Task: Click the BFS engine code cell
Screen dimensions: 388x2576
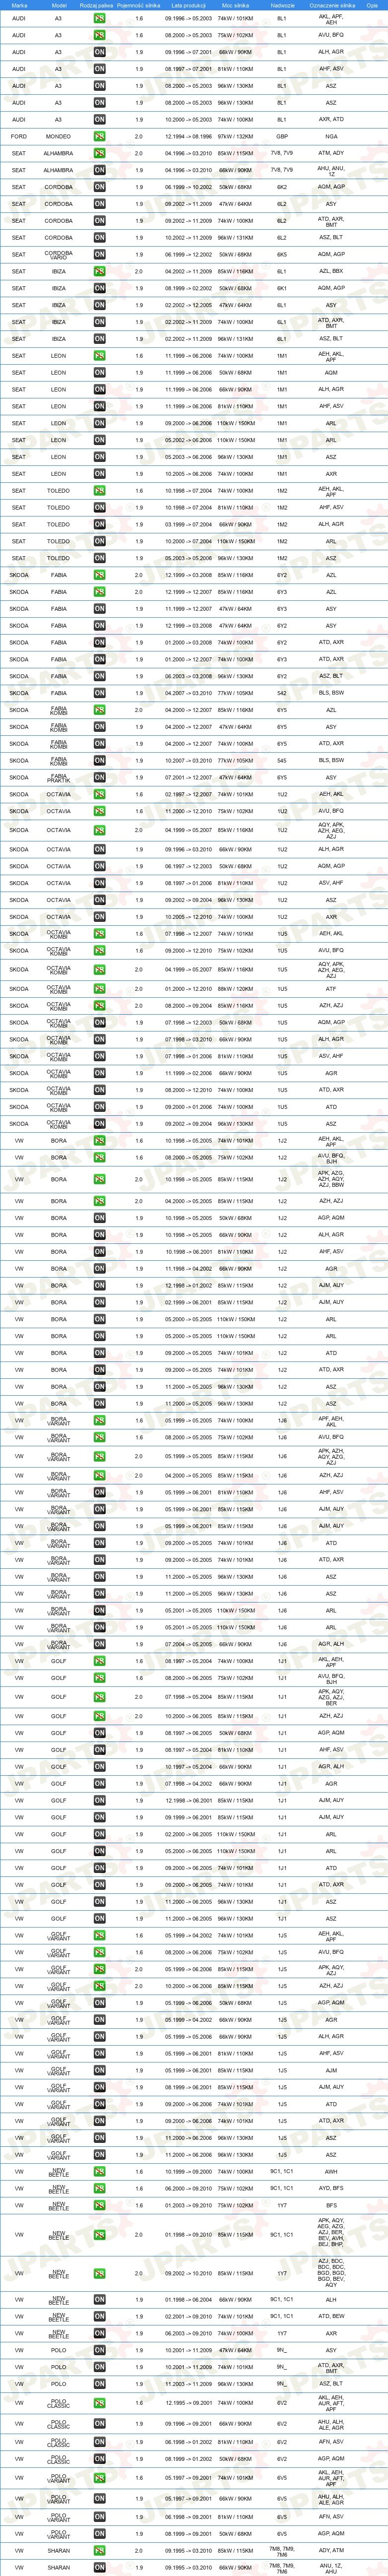Action: pyautogui.click(x=331, y=2205)
